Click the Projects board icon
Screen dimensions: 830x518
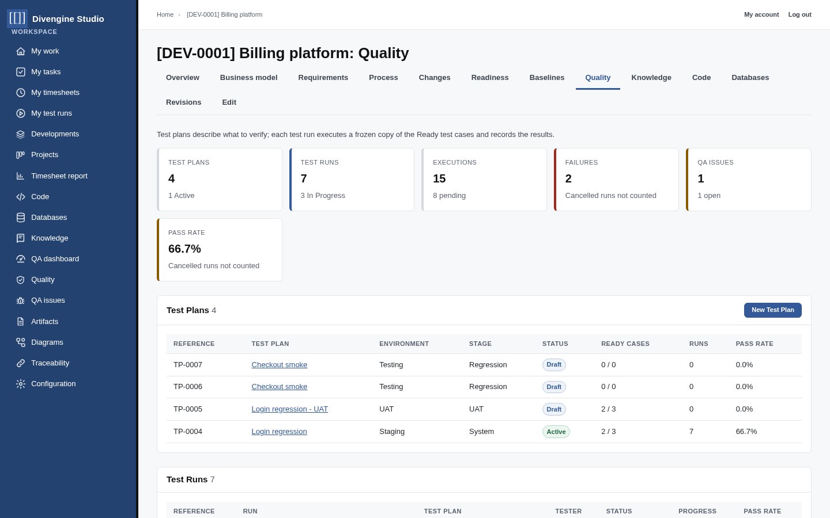(21, 155)
